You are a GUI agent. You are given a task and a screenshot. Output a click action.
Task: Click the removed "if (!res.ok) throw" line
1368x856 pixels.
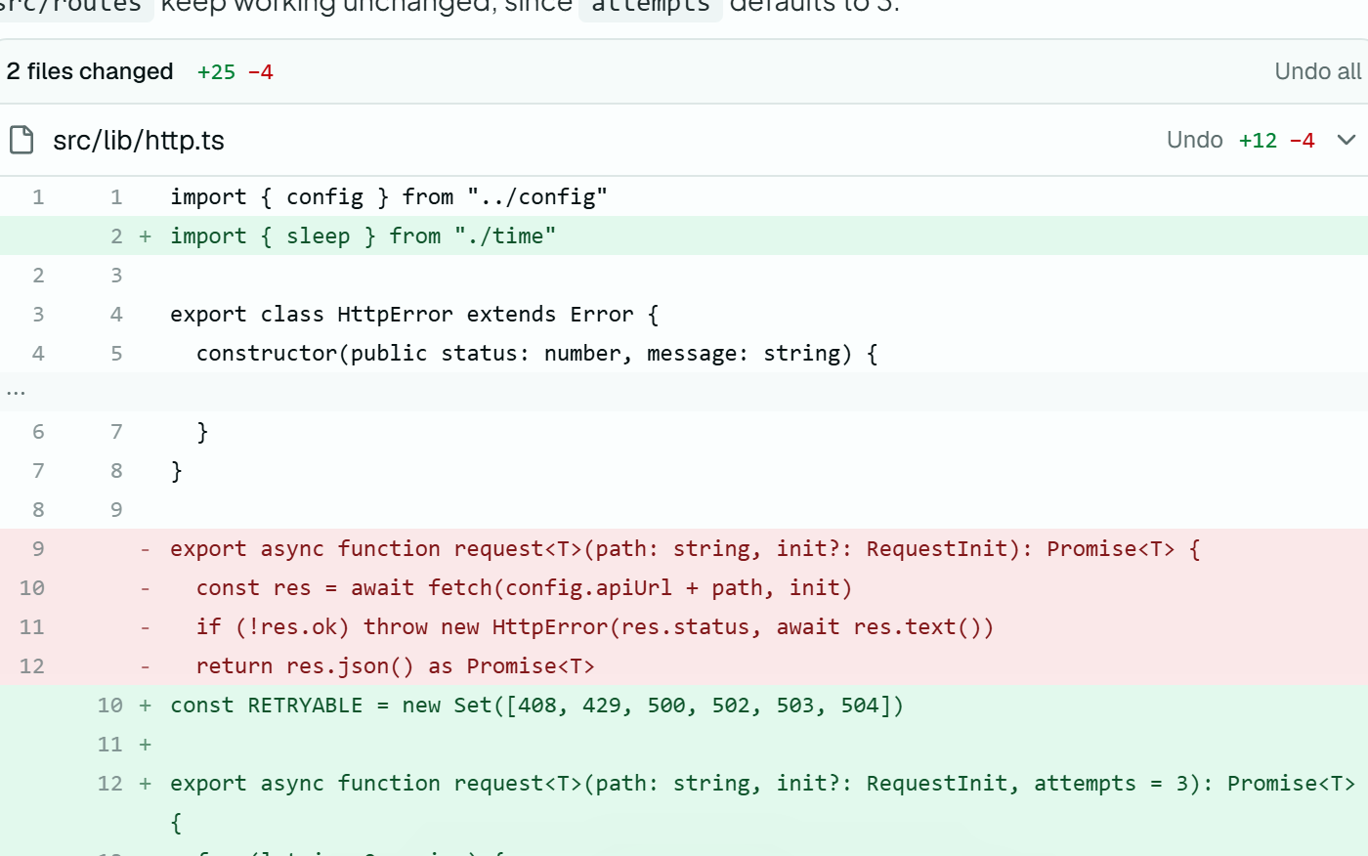click(684, 626)
